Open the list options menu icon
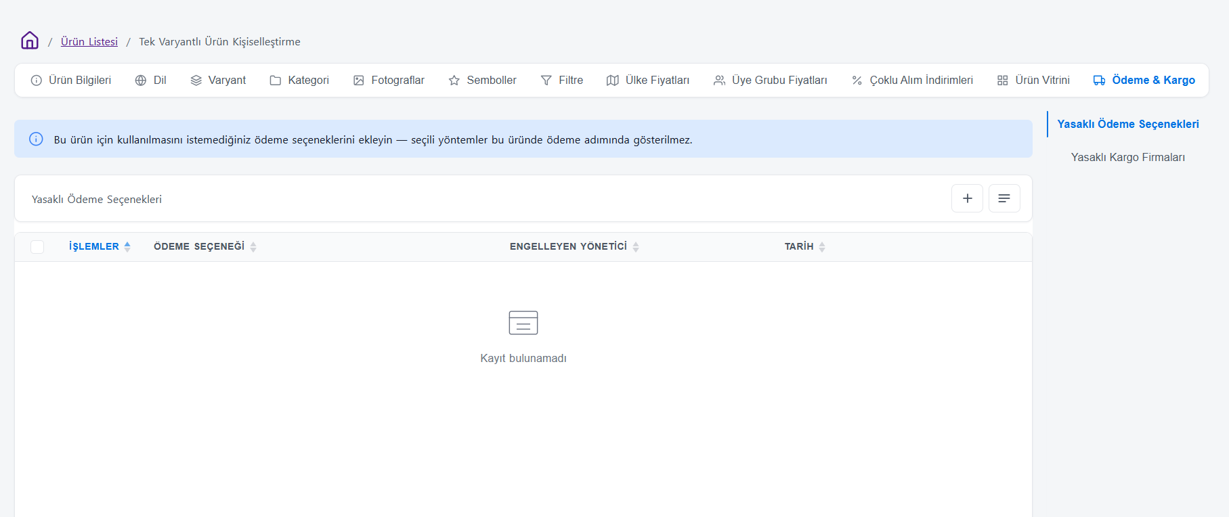This screenshot has width=1229, height=517. click(1004, 198)
